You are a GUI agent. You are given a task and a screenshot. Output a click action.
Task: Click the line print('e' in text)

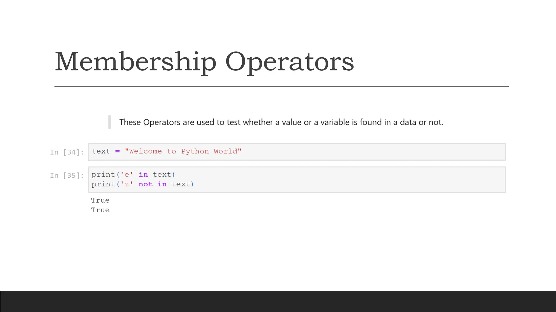(x=133, y=174)
